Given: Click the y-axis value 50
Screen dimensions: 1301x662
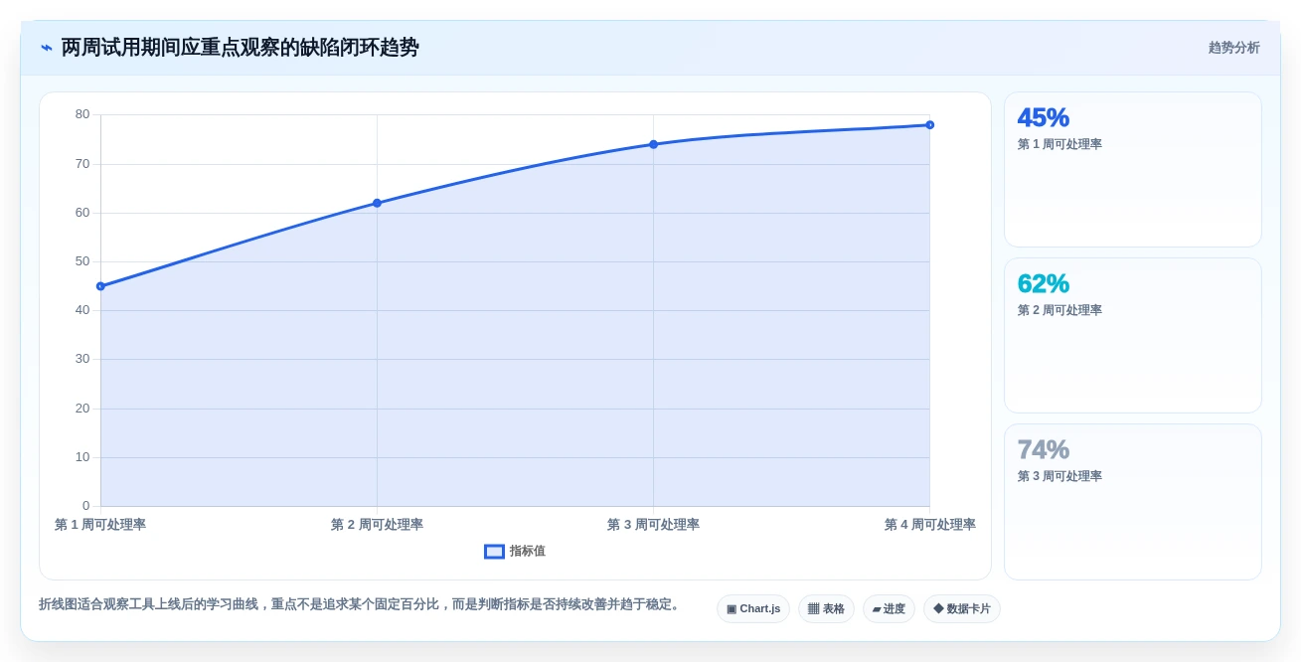Looking at the screenshot, I should 82,261.
